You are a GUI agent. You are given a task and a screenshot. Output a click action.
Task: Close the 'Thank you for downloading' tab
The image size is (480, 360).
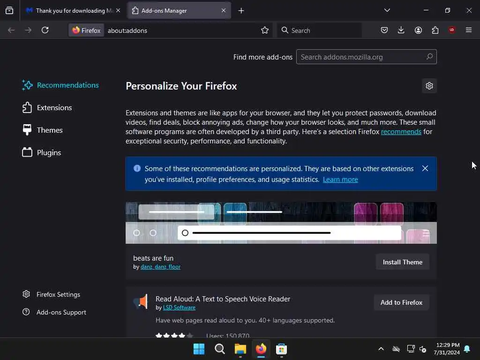point(118,10)
